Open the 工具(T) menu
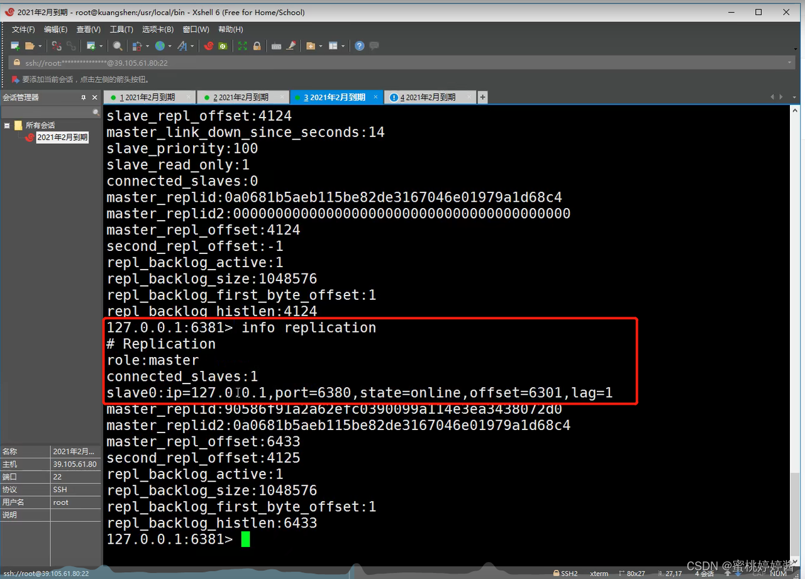Viewport: 805px width, 579px height. coord(121,30)
